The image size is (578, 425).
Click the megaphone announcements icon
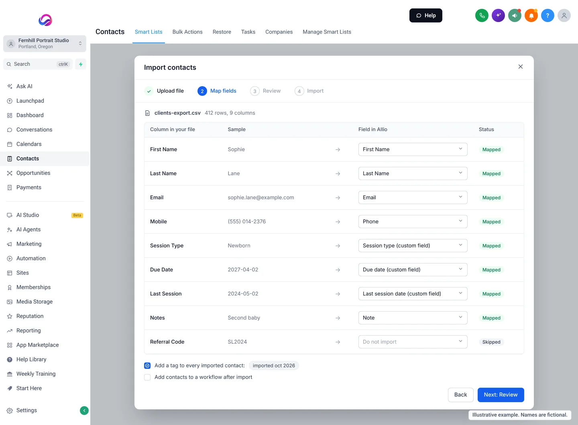click(515, 16)
